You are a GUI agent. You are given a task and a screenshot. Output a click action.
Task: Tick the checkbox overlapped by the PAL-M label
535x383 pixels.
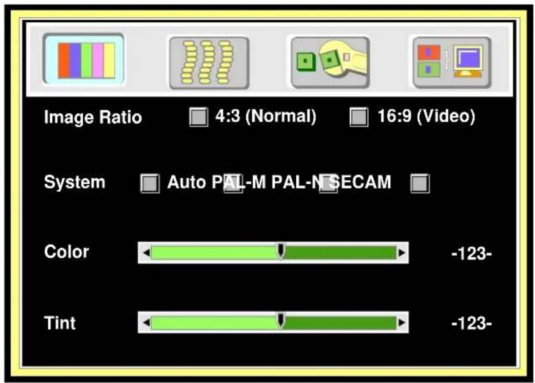(233, 184)
